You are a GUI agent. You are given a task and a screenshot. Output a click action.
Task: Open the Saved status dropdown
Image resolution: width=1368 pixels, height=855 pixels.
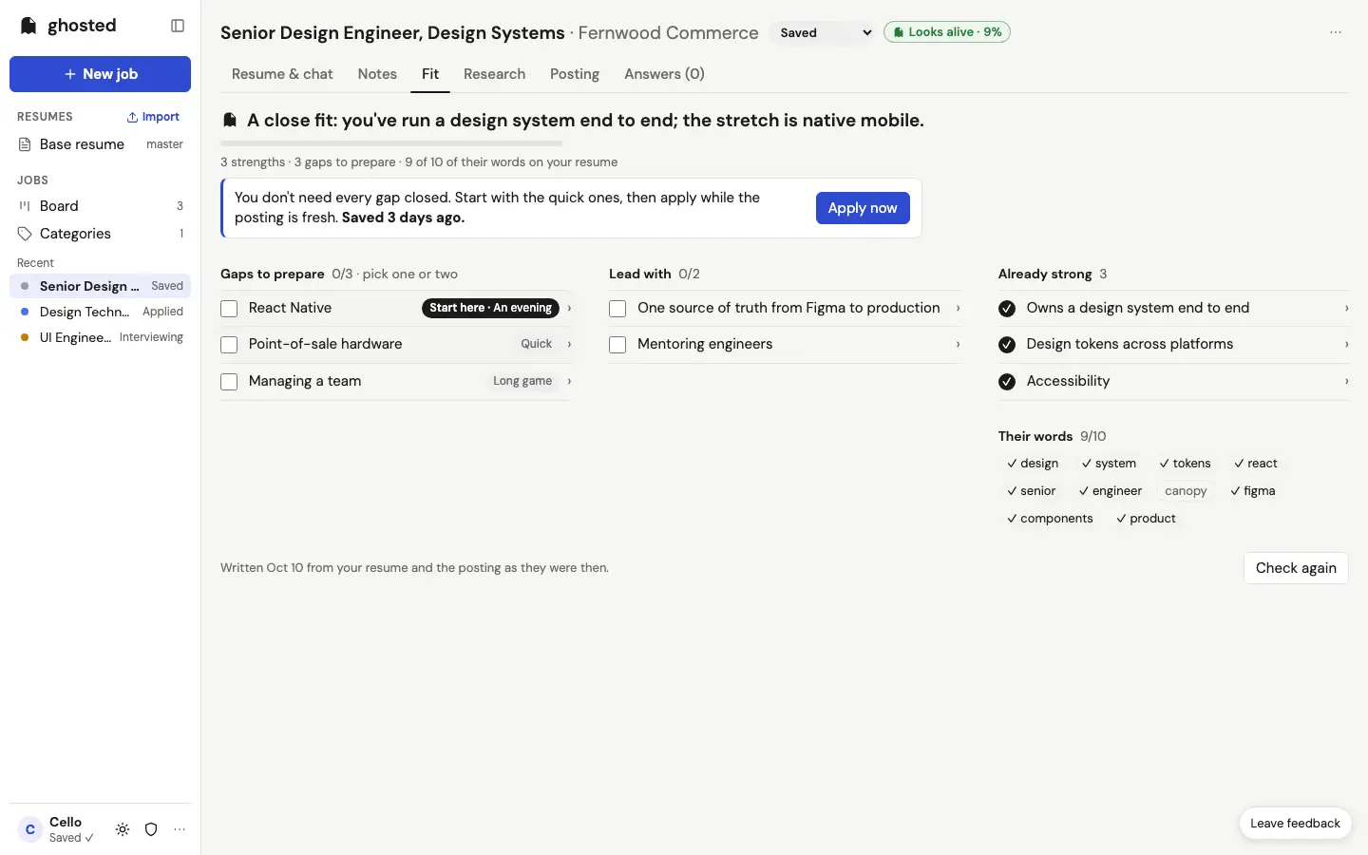[825, 32]
